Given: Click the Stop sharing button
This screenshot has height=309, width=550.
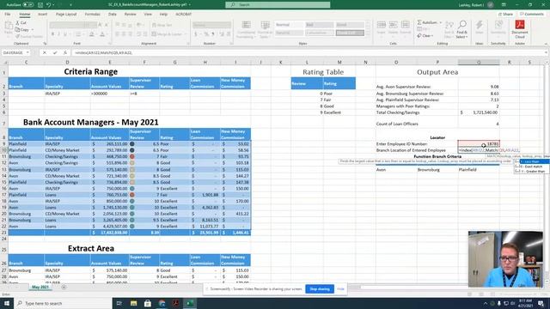Looking at the screenshot, I should pos(320,289).
